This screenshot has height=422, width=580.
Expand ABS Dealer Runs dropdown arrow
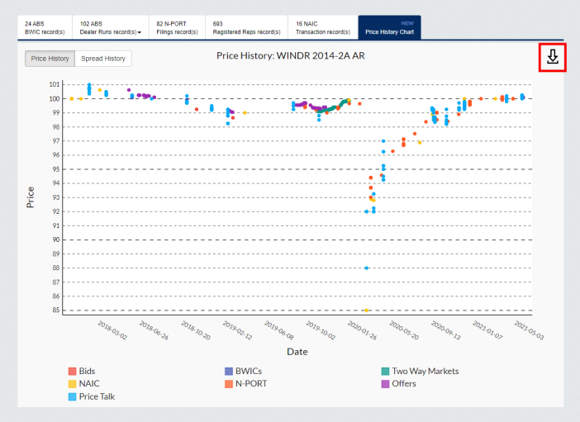[140, 32]
